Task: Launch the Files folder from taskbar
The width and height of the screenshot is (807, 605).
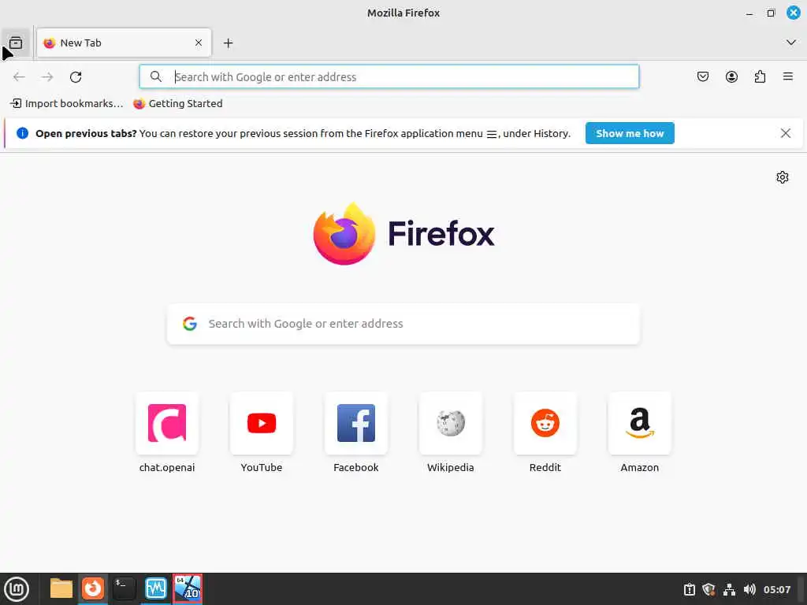Action: [x=61, y=588]
